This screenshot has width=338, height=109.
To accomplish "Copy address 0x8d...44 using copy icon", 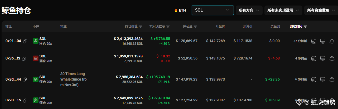I will 25,79.
